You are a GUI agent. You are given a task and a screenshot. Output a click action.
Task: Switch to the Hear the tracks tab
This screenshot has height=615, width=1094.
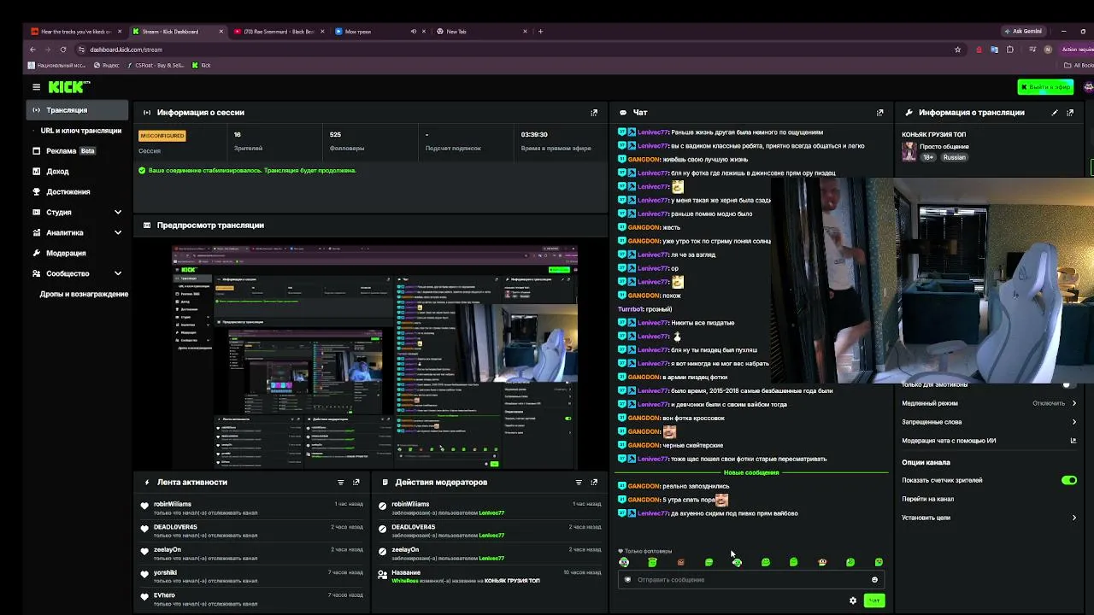point(77,32)
